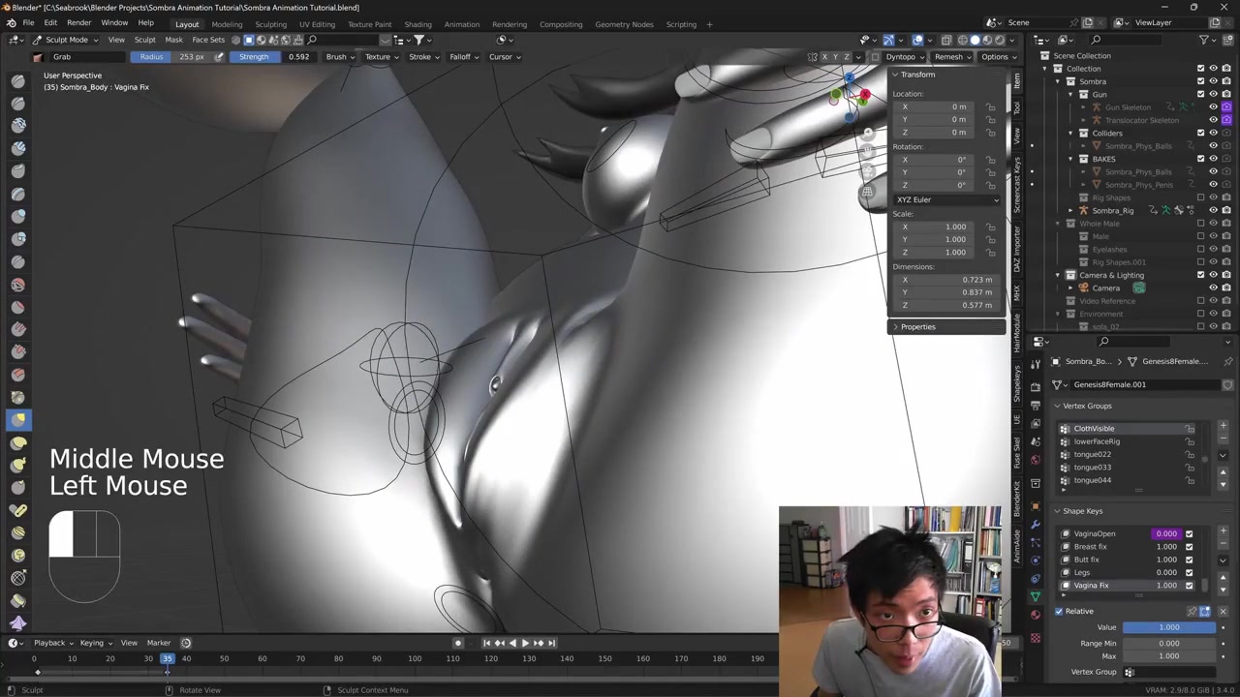Switch to the Shading workspace tab

point(418,24)
